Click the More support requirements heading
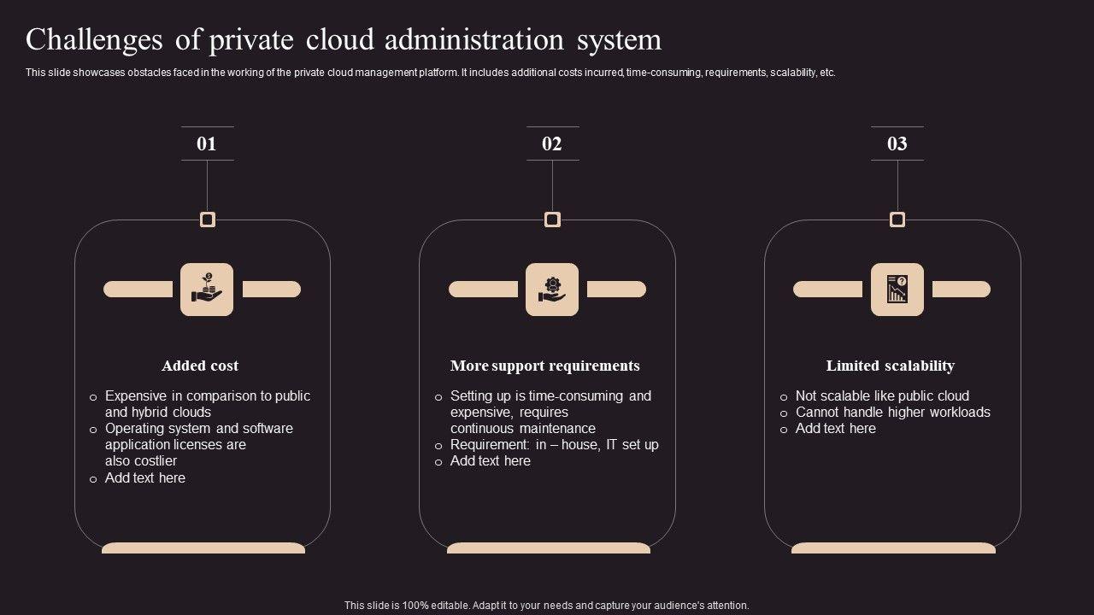Viewport: 1094px width, 615px height. (x=544, y=366)
